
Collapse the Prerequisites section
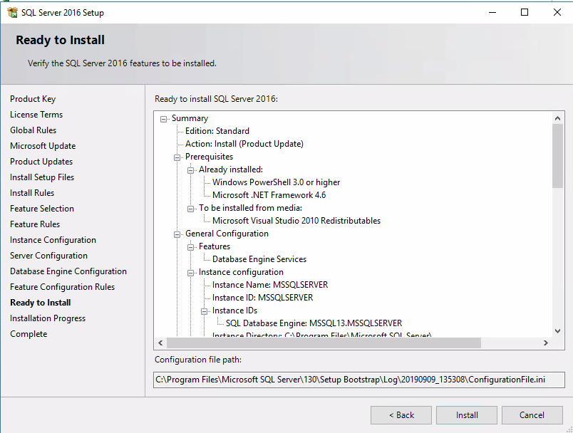point(177,156)
